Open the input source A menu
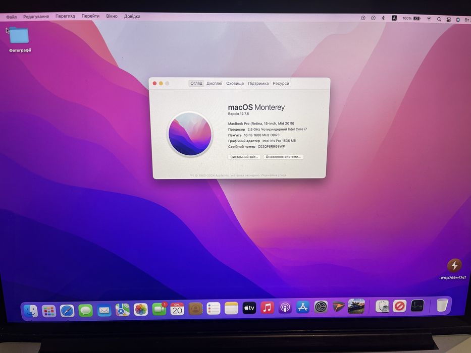The width and height of the screenshot is (471, 353). coord(394,18)
